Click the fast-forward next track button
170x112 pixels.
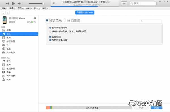coord(19,3)
